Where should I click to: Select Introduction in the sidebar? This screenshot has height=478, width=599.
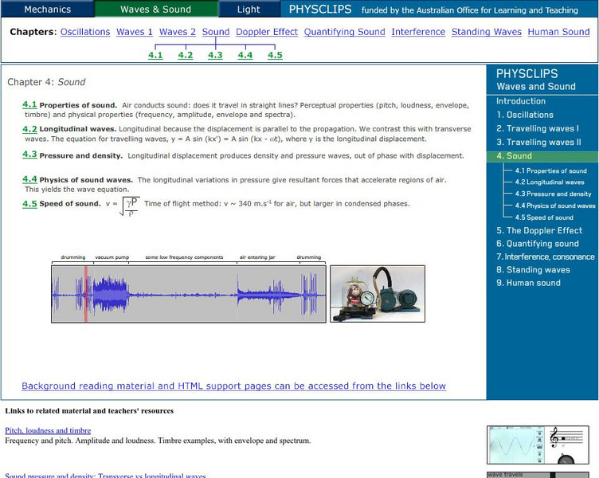click(x=521, y=101)
